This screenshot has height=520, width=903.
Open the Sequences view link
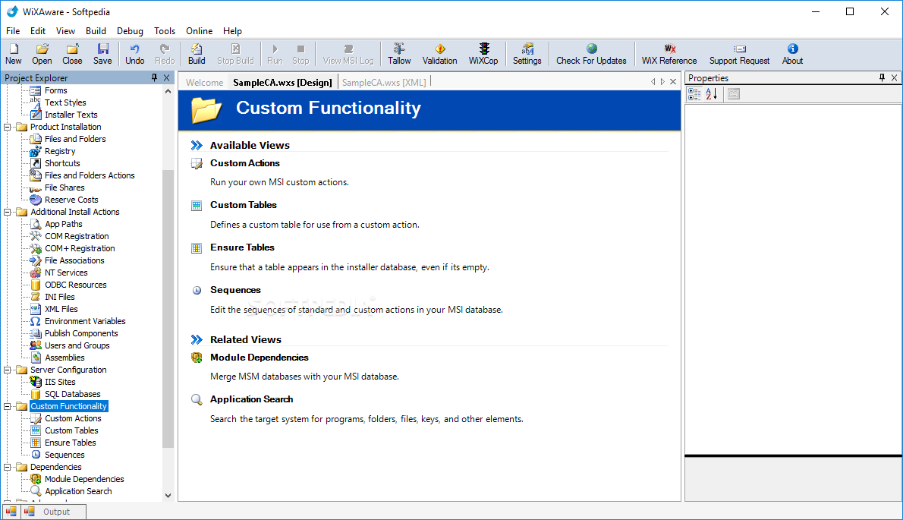click(x=235, y=290)
